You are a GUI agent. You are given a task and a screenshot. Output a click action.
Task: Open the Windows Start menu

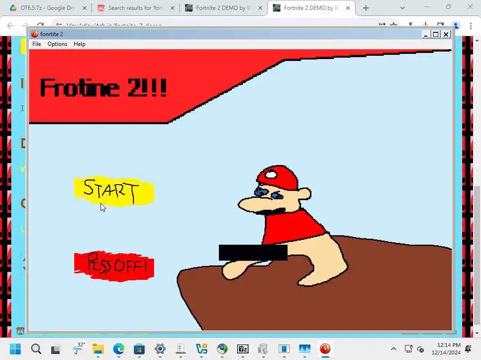pos(15,349)
